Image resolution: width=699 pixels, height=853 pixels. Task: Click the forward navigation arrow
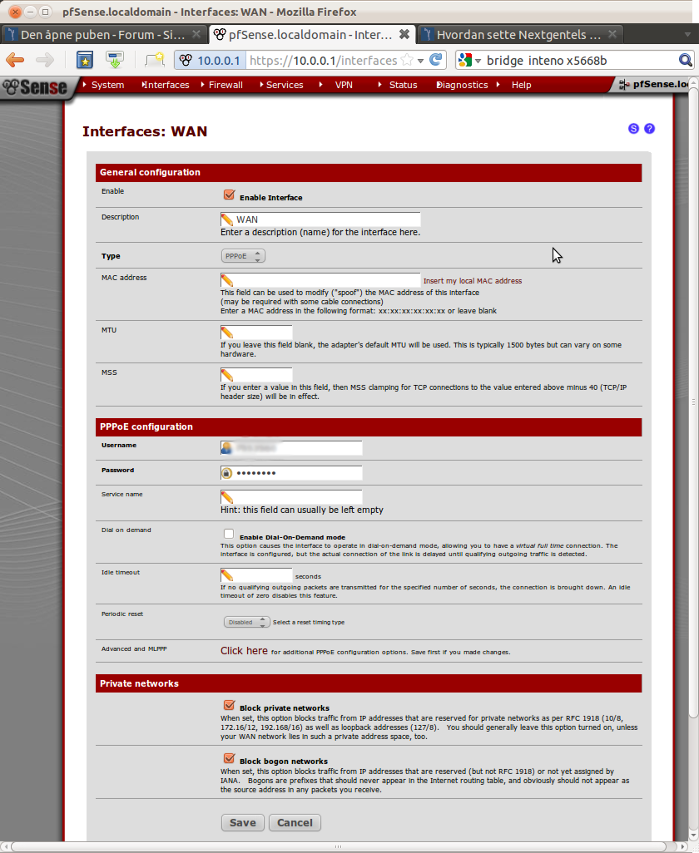(x=45, y=60)
